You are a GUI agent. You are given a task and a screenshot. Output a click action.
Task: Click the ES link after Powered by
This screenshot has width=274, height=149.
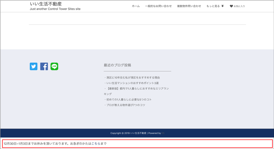coord(163,133)
